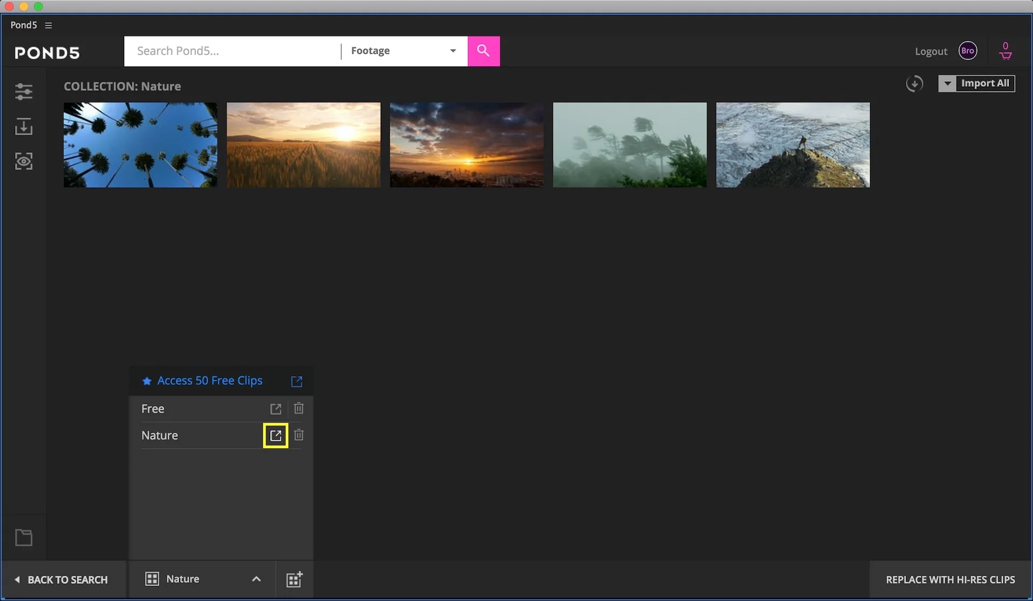This screenshot has width=1033, height=601.
Task: Open the Free collection externally
Action: coord(275,409)
